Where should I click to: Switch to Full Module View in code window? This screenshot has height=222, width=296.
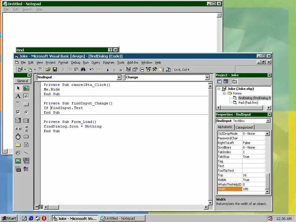[41, 207]
